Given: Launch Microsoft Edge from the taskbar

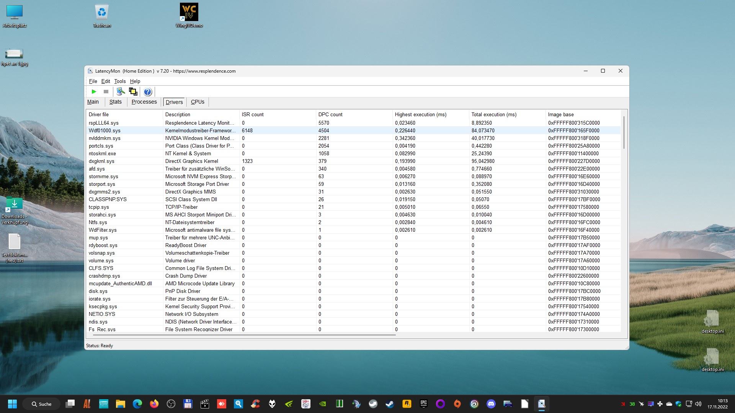Looking at the screenshot, I should [137, 404].
